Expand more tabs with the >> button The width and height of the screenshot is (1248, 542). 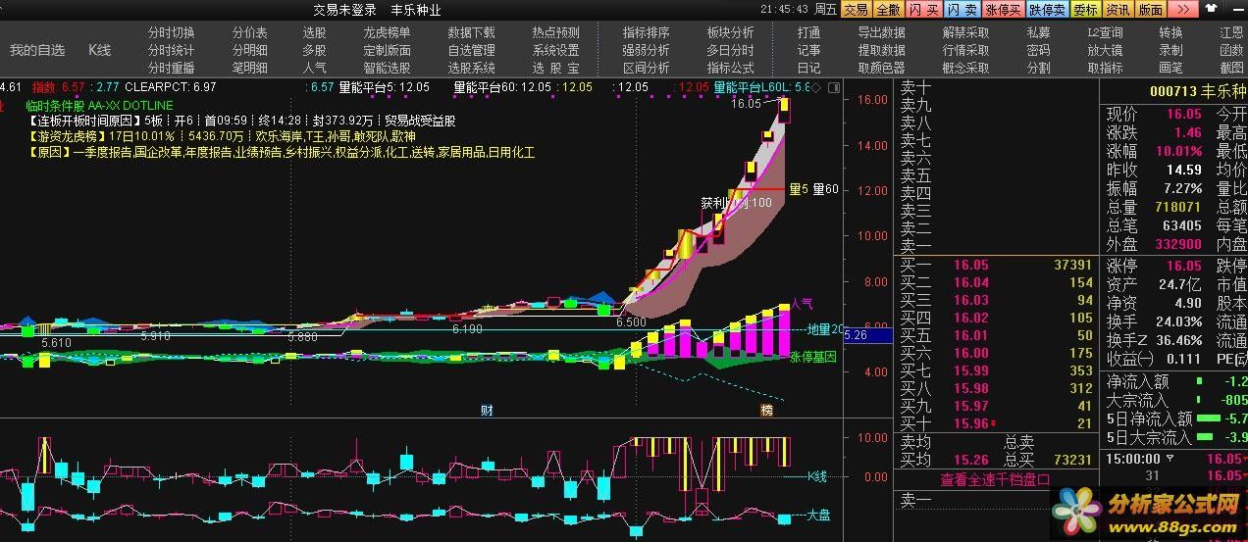click(1183, 9)
